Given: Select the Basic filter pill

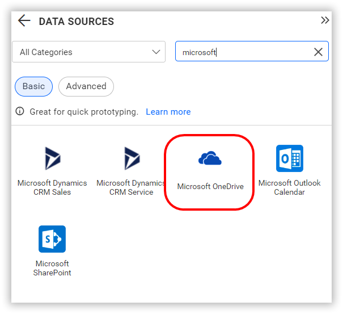Looking at the screenshot, I should (33, 86).
